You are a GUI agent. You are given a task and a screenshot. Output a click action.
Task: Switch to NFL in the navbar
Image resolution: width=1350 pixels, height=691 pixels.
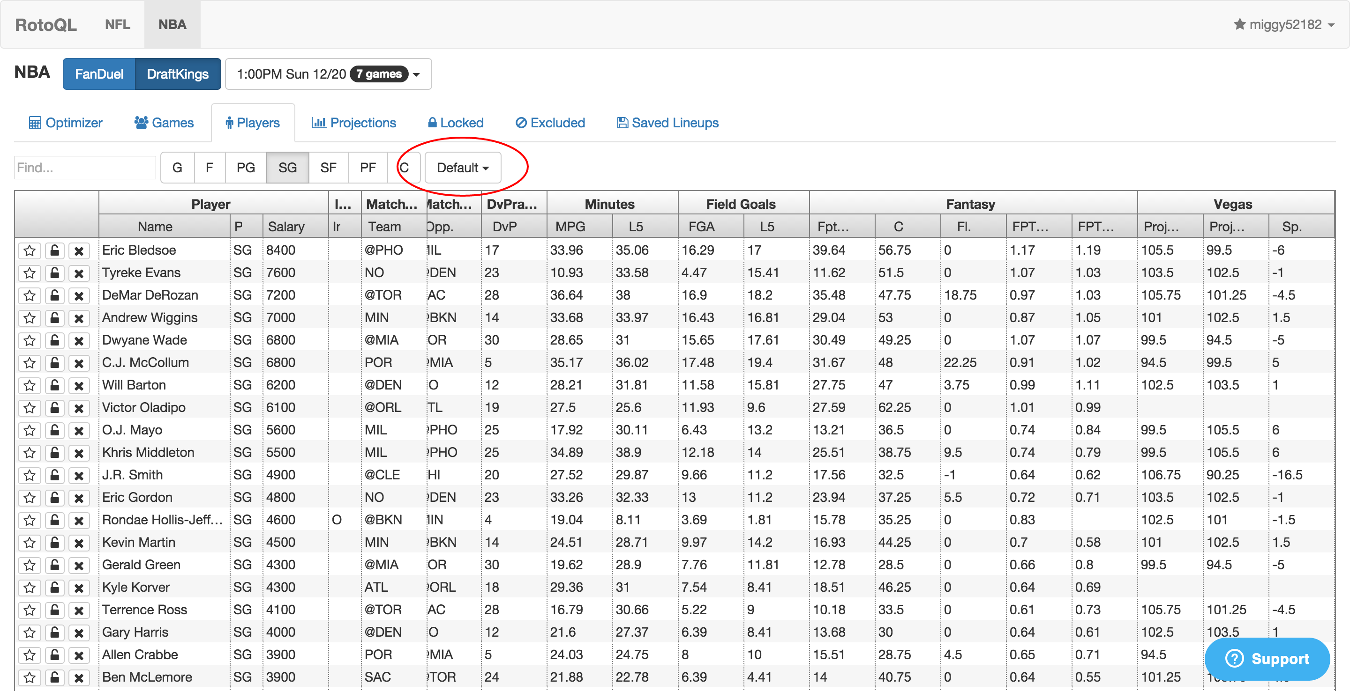pyautogui.click(x=117, y=25)
